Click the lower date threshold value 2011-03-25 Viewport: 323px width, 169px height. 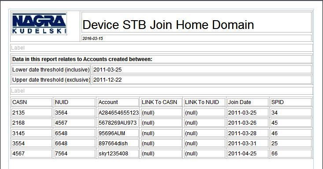(x=108, y=70)
